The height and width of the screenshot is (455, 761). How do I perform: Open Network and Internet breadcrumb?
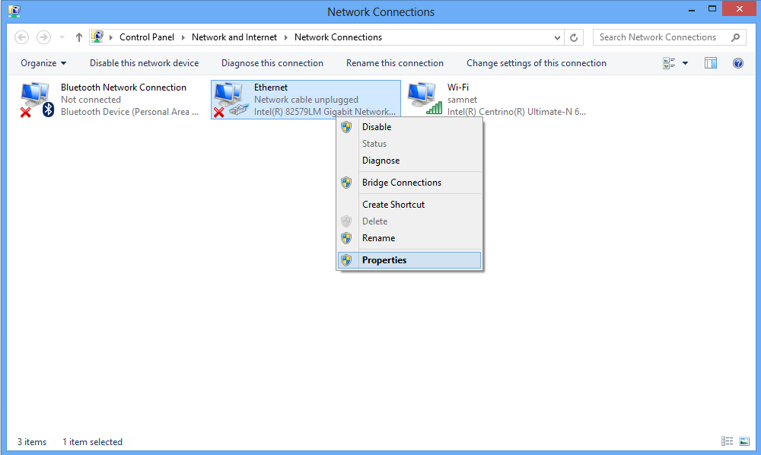pos(234,37)
